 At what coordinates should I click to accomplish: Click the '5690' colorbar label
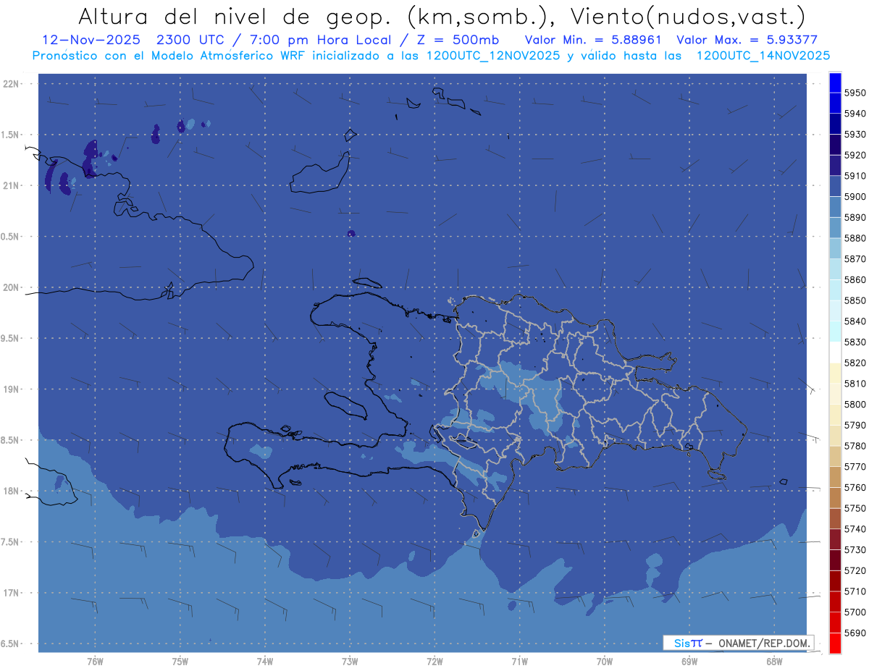tap(855, 634)
